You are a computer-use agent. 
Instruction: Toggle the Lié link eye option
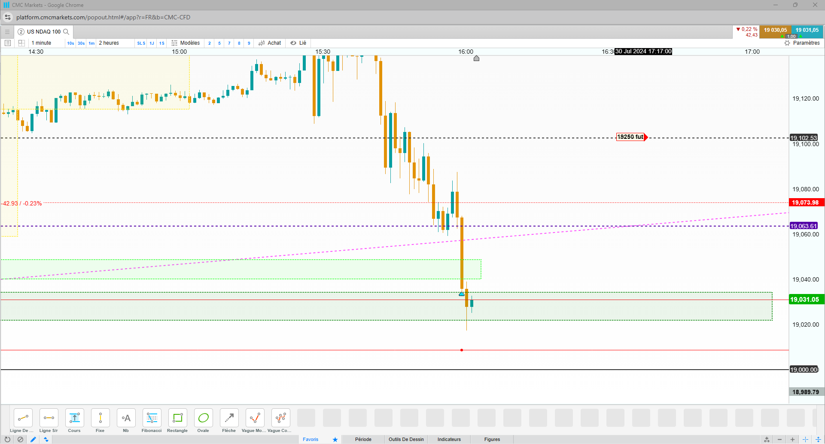[x=298, y=43]
